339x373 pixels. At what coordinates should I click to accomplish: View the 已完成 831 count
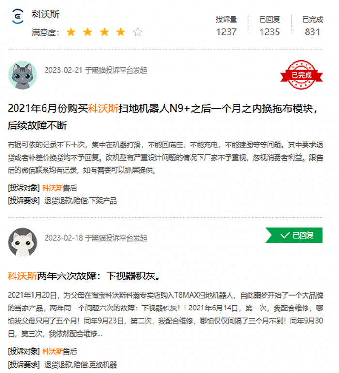point(312,26)
